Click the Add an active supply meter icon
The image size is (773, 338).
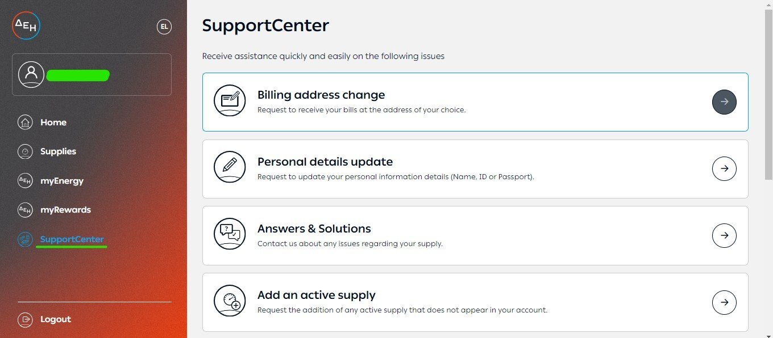coord(230,301)
